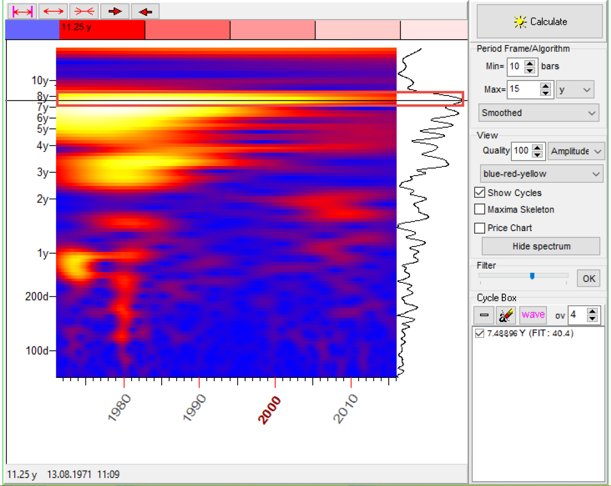Click the Filter slider handle
The height and width of the screenshot is (486, 611).
[532, 276]
